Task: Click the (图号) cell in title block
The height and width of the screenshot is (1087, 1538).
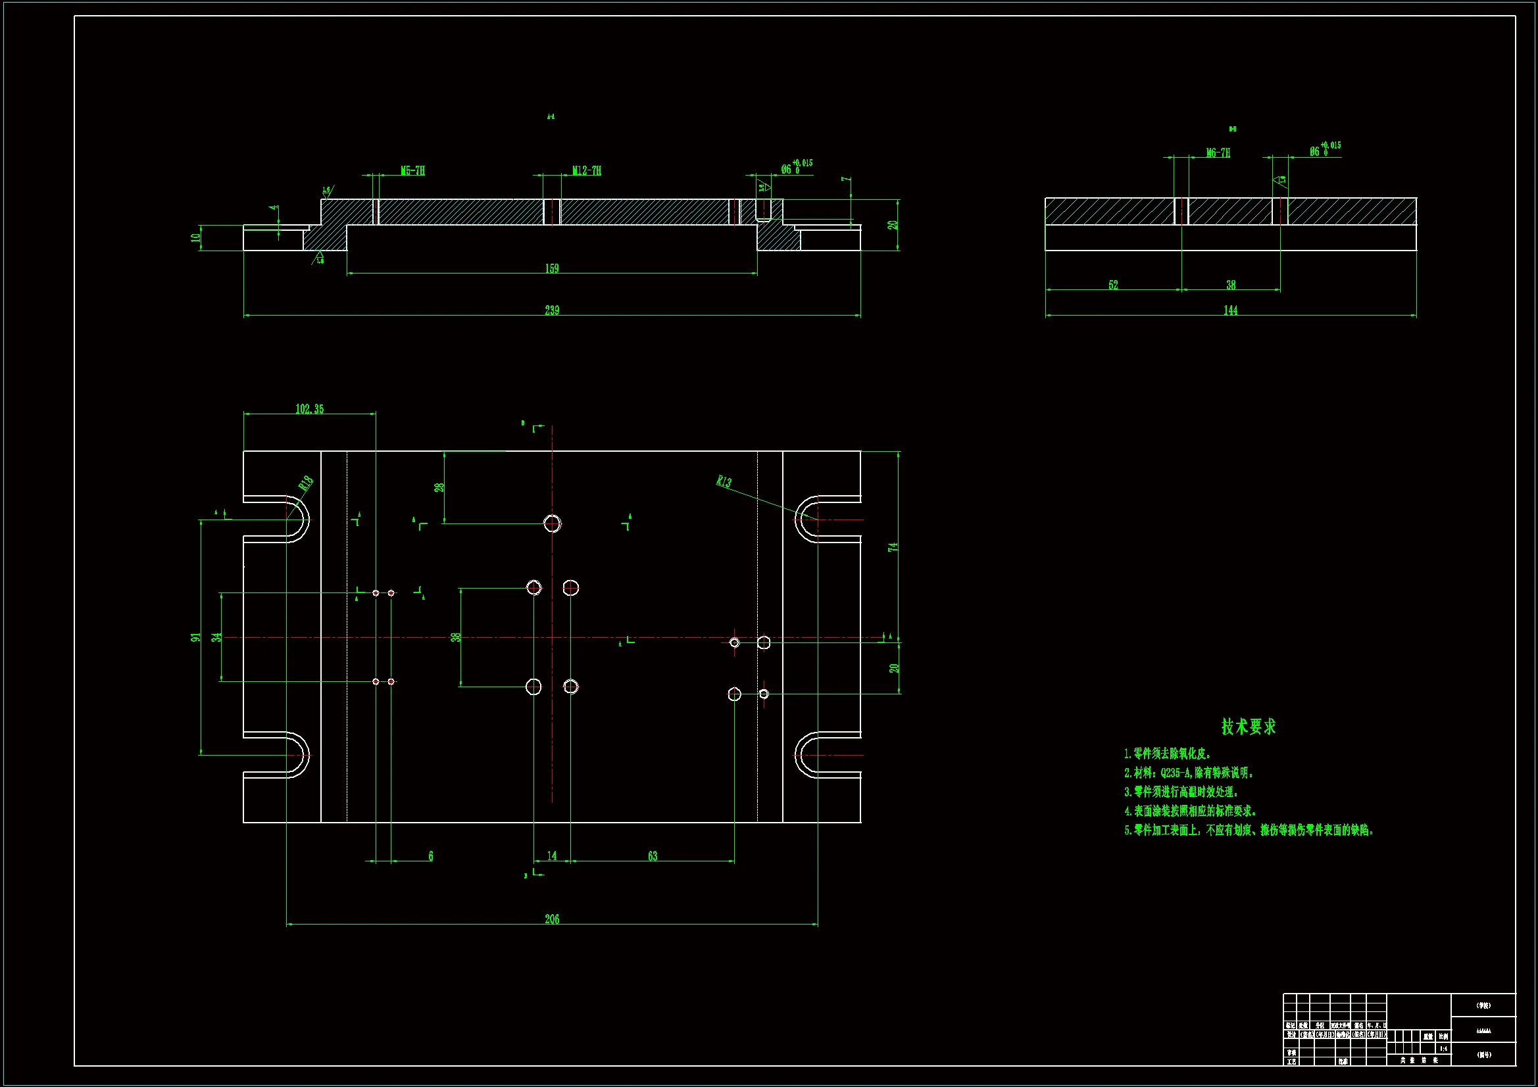Action: [1484, 1055]
